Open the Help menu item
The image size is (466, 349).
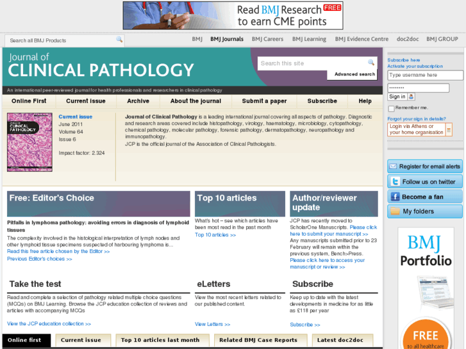(365, 101)
